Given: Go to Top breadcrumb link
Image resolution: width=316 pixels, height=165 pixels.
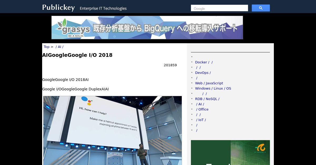Looking at the screenshot, I should [x=47, y=47].
